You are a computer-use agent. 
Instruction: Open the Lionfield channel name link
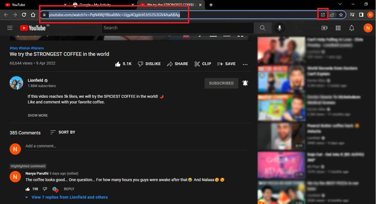pos(35,80)
